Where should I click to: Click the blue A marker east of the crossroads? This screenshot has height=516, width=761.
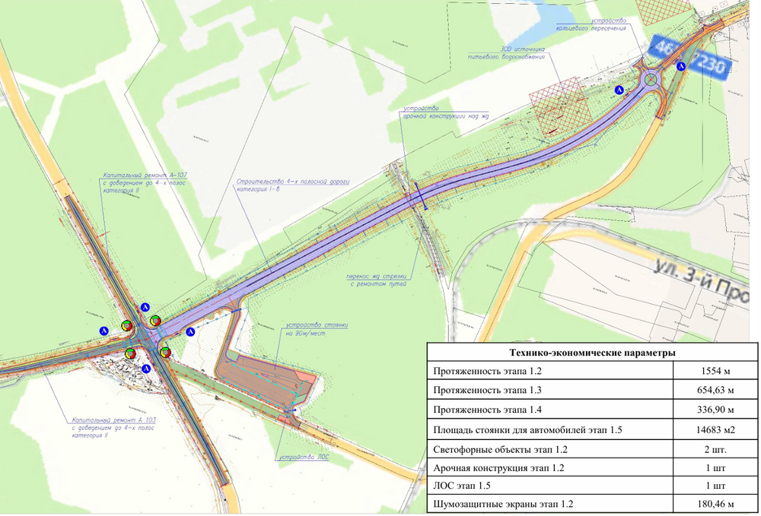pos(191,332)
